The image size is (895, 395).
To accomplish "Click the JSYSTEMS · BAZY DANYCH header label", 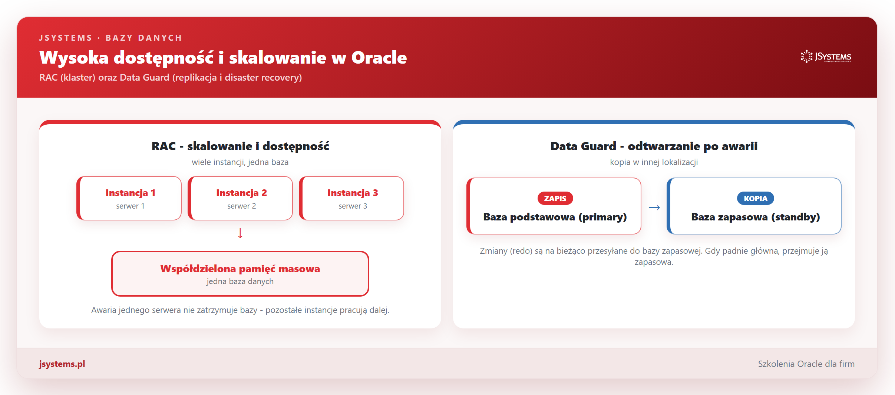I will pyautogui.click(x=110, y=38).
